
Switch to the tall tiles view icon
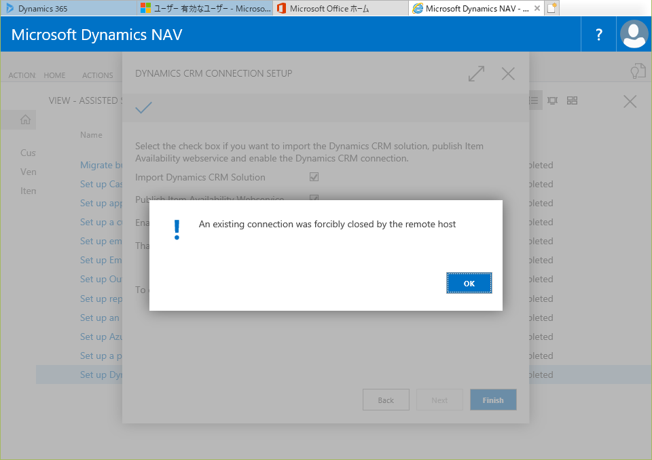pos(552,100)
